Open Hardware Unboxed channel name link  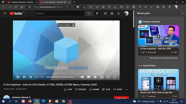tap(20, 97)
